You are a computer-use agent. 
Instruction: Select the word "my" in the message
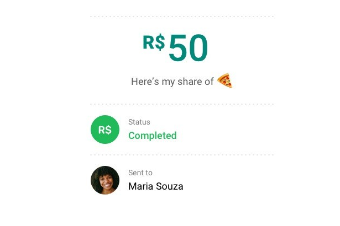point(168,82)
